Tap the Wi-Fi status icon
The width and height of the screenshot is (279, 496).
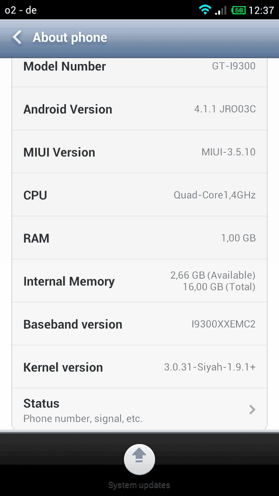tap(205, 10)
